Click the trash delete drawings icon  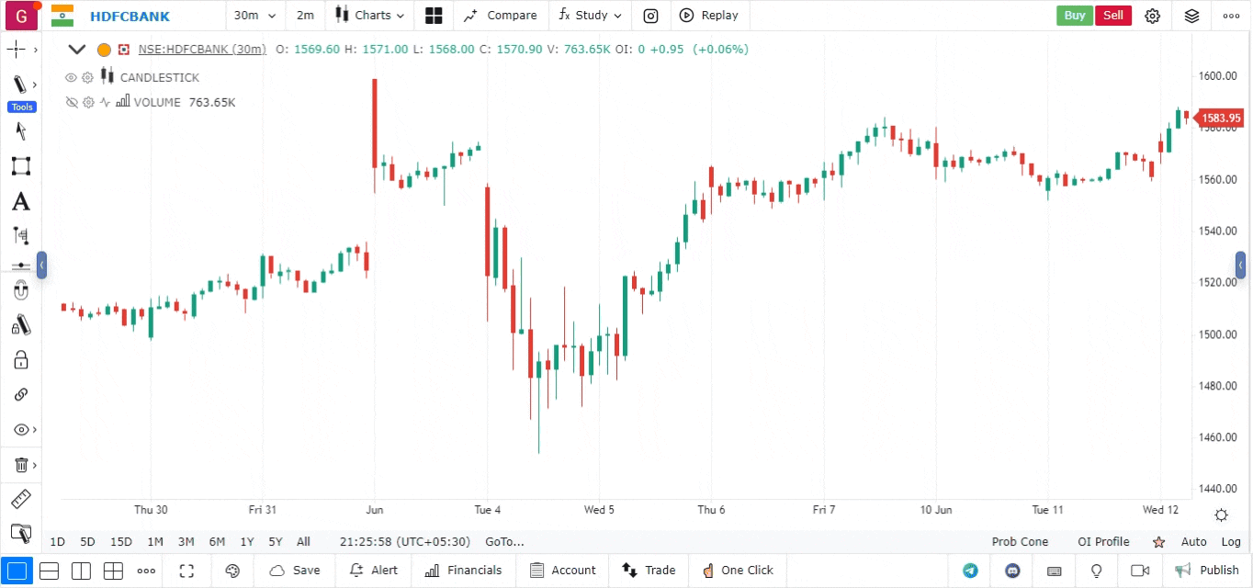click(20, 465)
